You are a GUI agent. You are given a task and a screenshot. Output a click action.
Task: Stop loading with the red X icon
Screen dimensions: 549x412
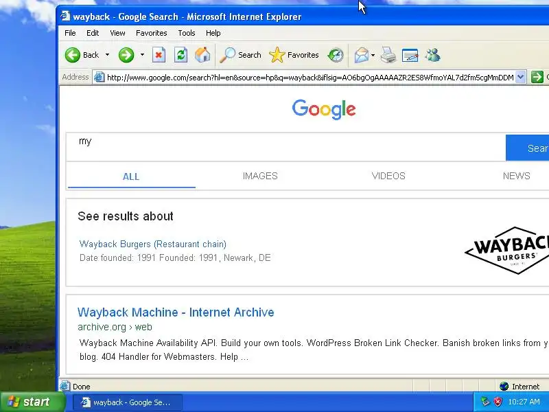coord(159,55)
